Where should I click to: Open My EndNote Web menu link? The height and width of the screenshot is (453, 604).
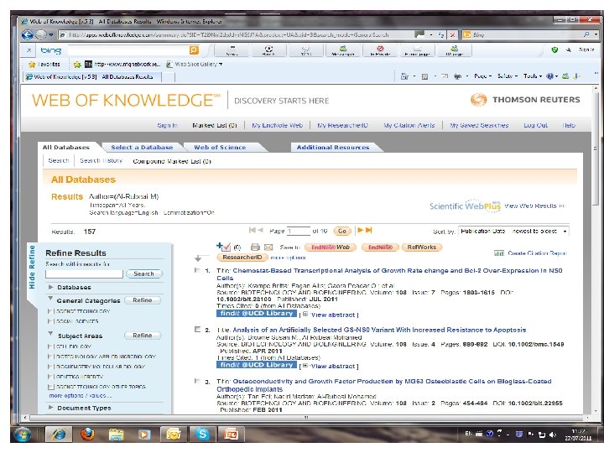[278, 125]
